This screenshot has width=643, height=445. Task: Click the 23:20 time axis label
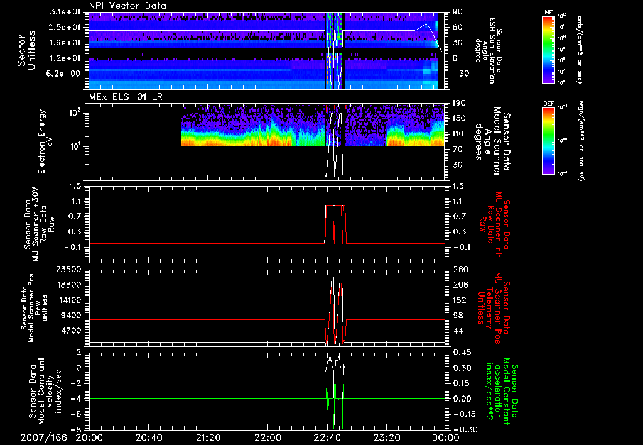tap(386, 438)
